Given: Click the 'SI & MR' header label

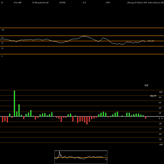Looking at the screenshot, I should point(17,3).
